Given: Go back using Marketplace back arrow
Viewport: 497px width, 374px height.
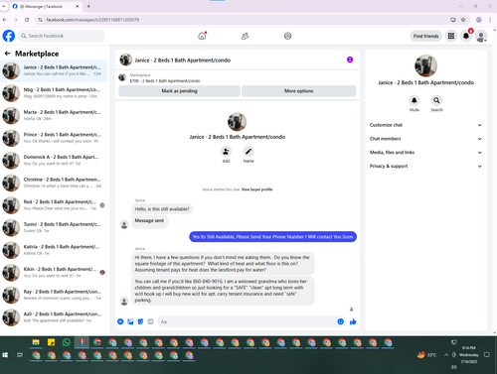Looking at the screenshot, I should 7,54.
